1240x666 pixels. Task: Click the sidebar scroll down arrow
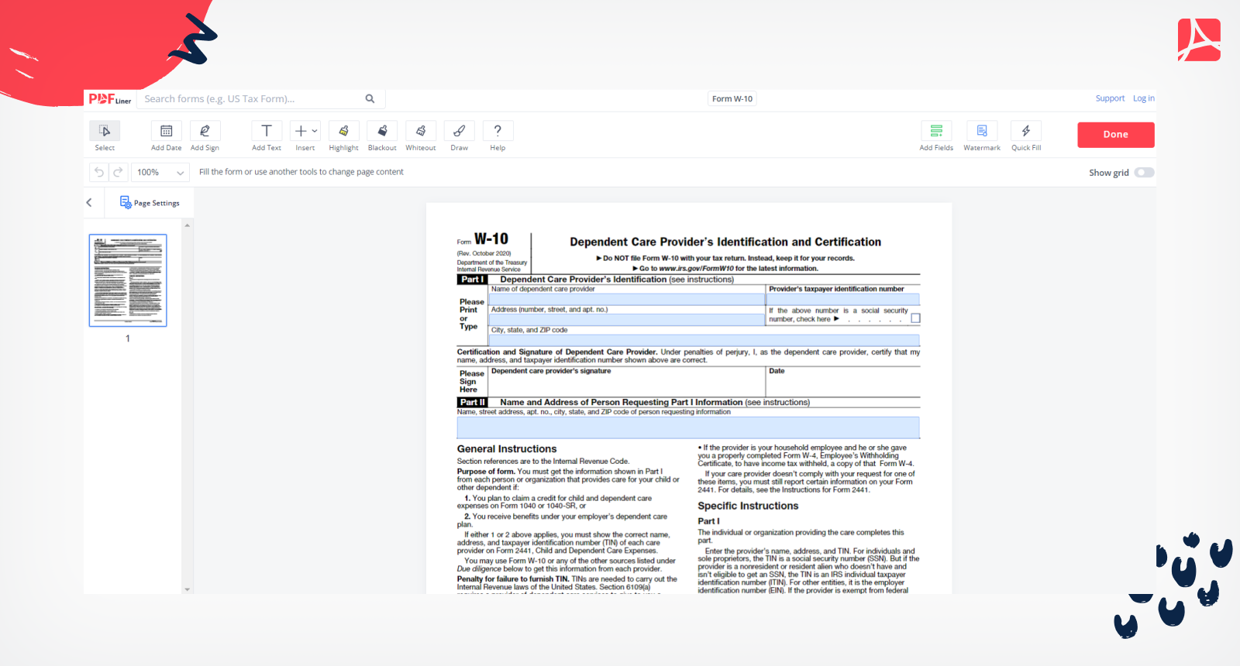(x=187, y=589)
